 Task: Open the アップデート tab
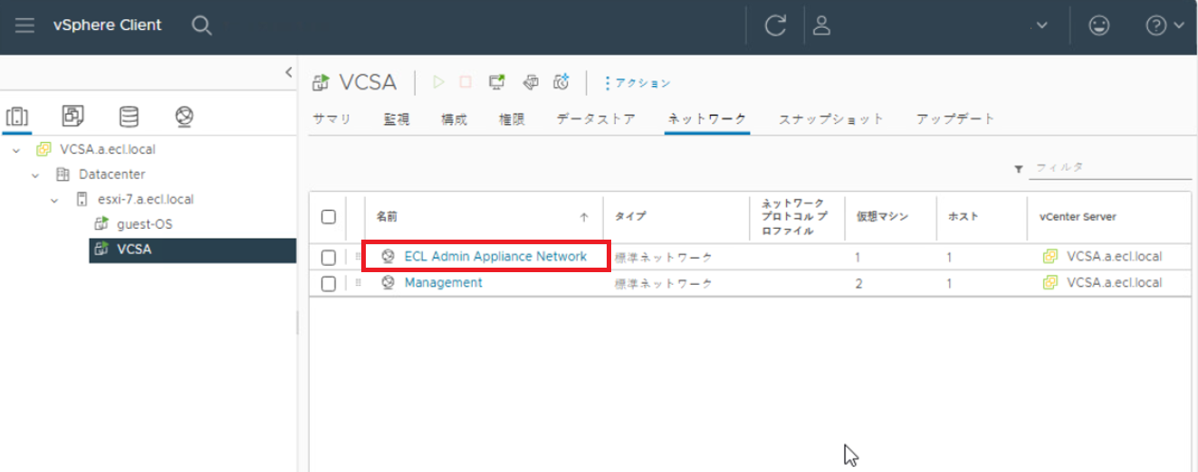955,118
